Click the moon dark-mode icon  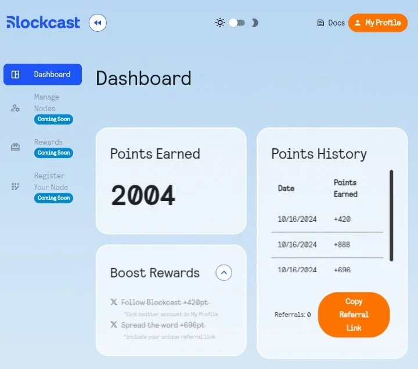[255, 23]
